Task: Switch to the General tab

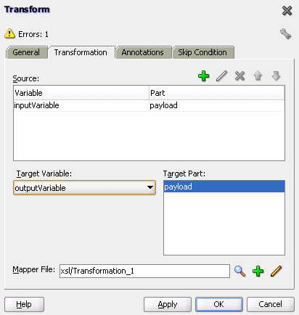Action: (x=26, y=52)
